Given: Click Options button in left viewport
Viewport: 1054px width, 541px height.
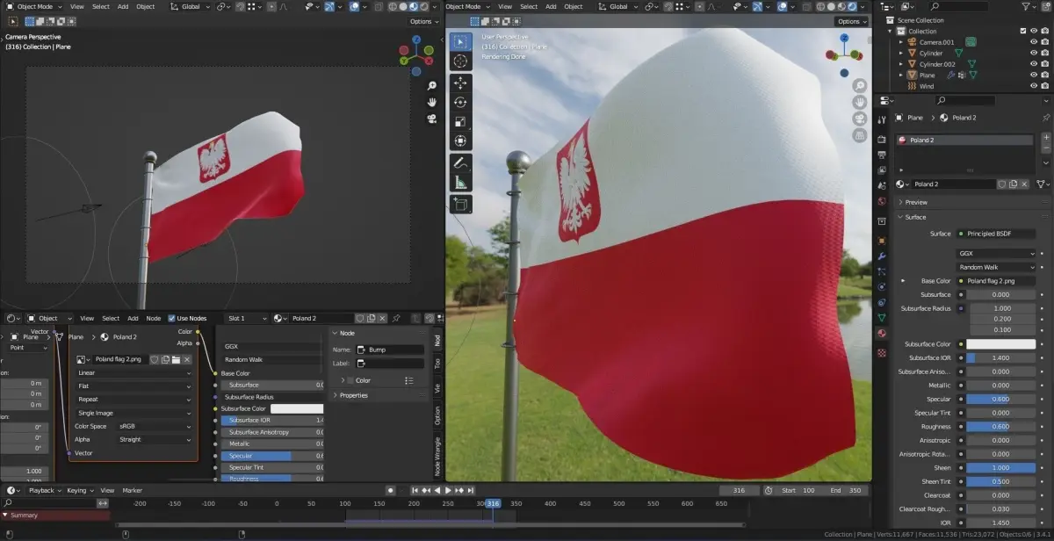Looking at the screenshot, I should click(x=423, y=21).
